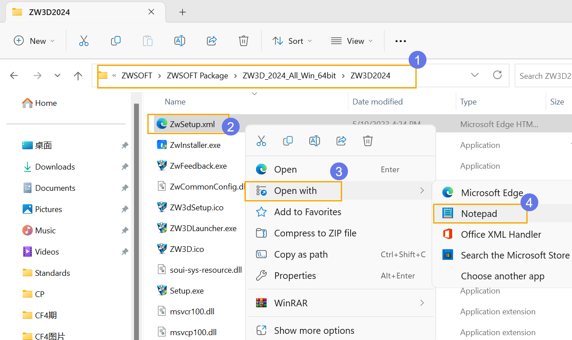Image resolution: width=572 pixels, height=340 pixels.
Task: Expand the WinRAR submenu arrow
Action: click(422, 303)
